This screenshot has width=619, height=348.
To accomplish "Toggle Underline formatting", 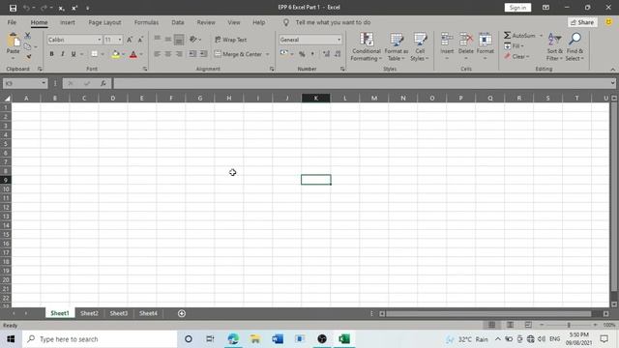I will point(74,54).
